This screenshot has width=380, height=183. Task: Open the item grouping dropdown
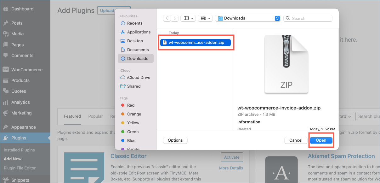tap(205, 18)
